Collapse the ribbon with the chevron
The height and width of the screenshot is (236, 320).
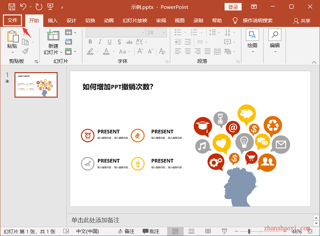point(314,62)
